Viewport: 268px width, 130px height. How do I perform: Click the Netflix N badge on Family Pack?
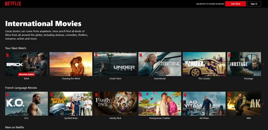tap(96, 95)
